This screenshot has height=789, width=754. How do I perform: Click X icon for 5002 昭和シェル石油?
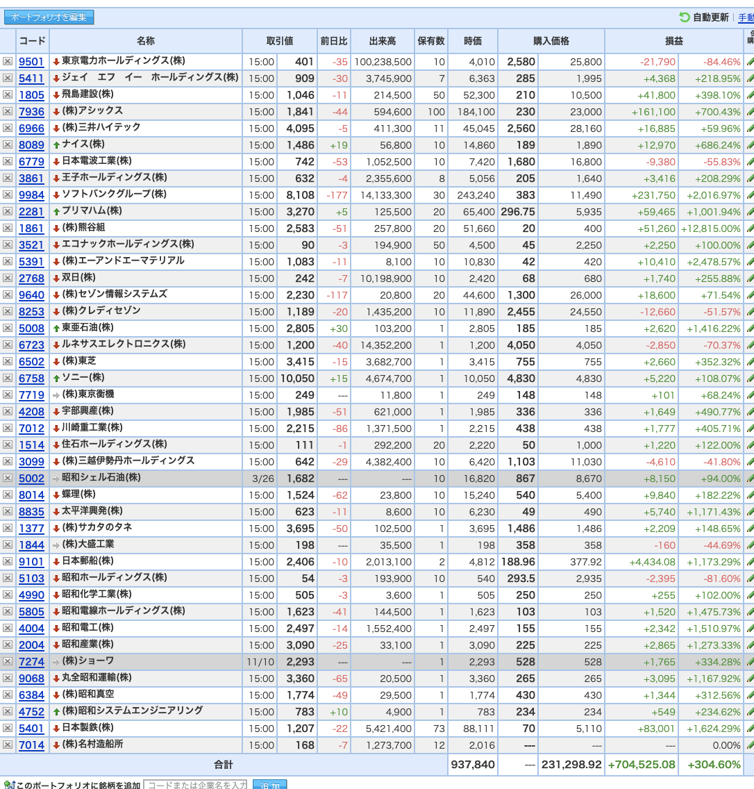[8, 478]
